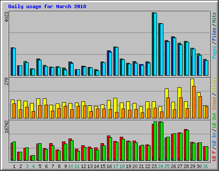The image size is (219, 171).
Task: Click the yellow visits bar for day 27
Action: point(179,103)
